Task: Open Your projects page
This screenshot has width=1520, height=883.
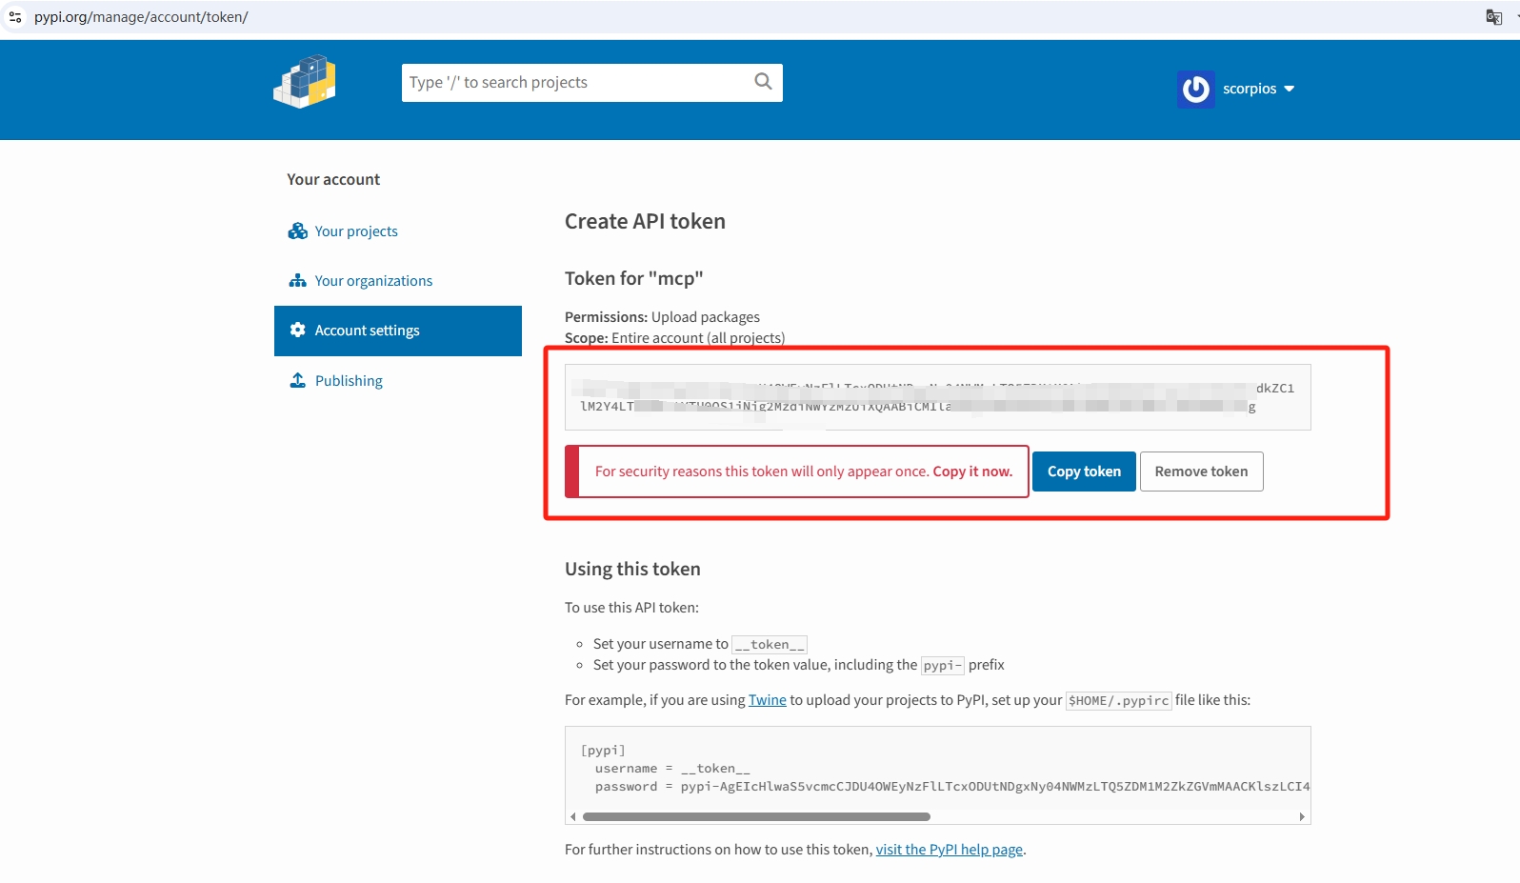Action: pyautogui.click(x=356, y=231)
